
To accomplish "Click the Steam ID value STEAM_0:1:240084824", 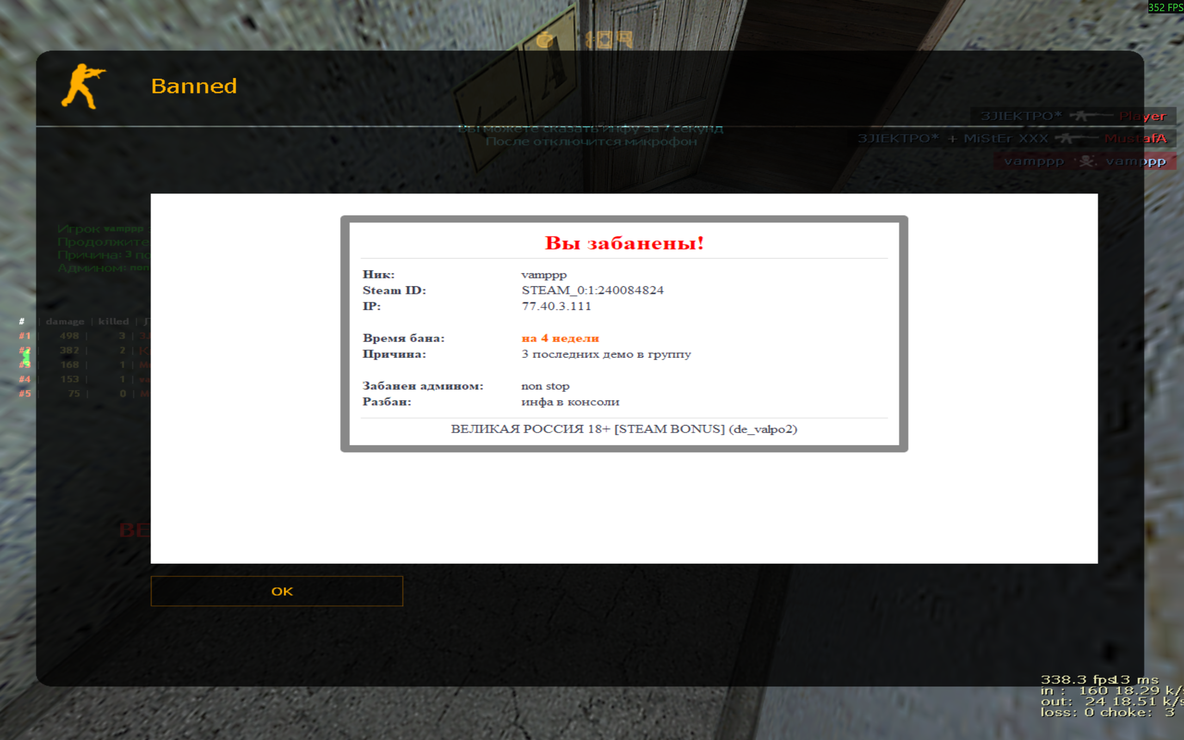I will [592, 290].
